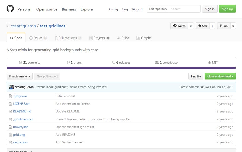Click the file icon next to README.md
Viewport: 242px width, 152px height.
tap(10, 111)
